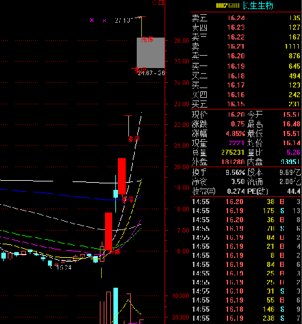
Task: Select the buy-one order row at 16.19
Action: coord(246,66)
